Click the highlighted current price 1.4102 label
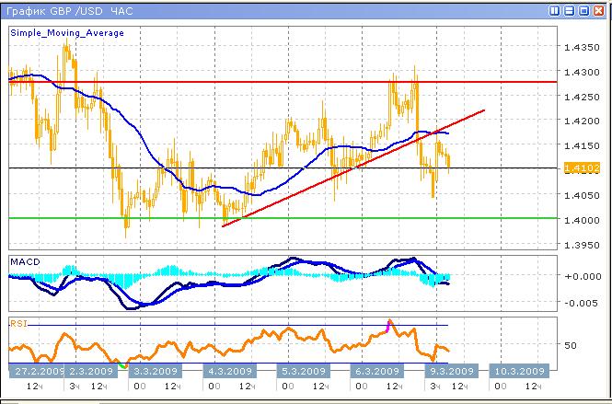 click(x=583, y=167)
